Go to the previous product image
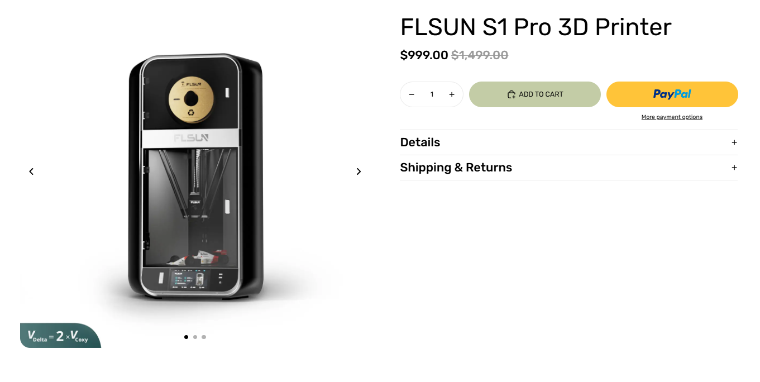760x382 pixels. click(x=31, y=171)
